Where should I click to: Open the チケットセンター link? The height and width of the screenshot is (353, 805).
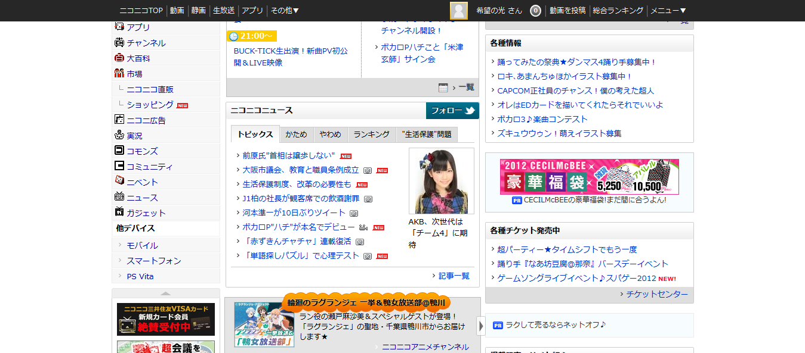(657, 294)
